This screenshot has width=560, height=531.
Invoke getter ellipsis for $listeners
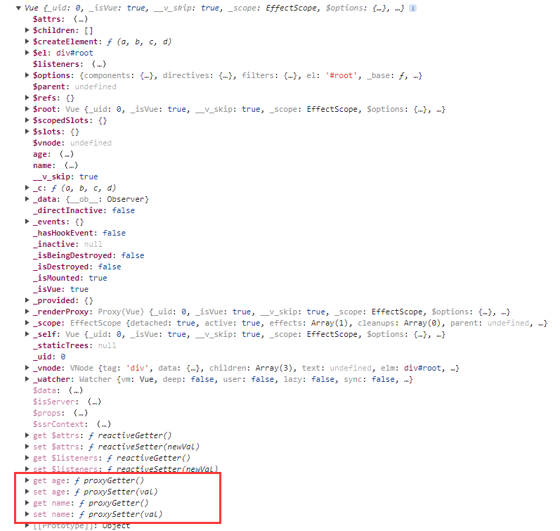(99, 64)
